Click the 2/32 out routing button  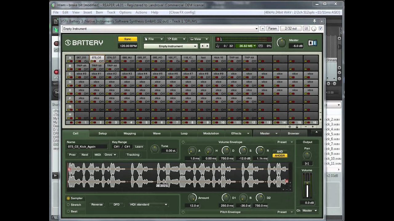[x=291, y=29]
